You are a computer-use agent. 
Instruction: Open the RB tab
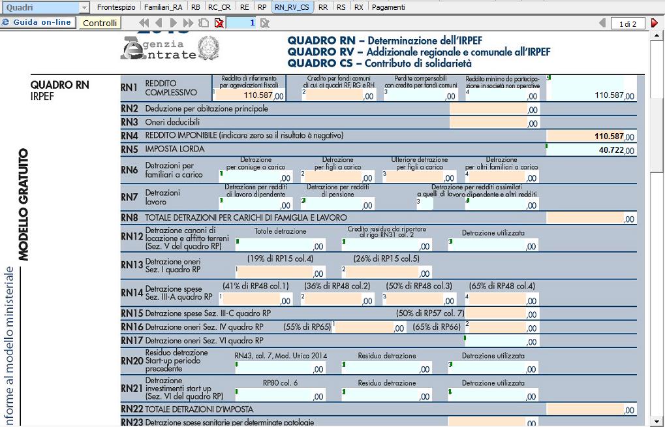[x=196, y=7]
